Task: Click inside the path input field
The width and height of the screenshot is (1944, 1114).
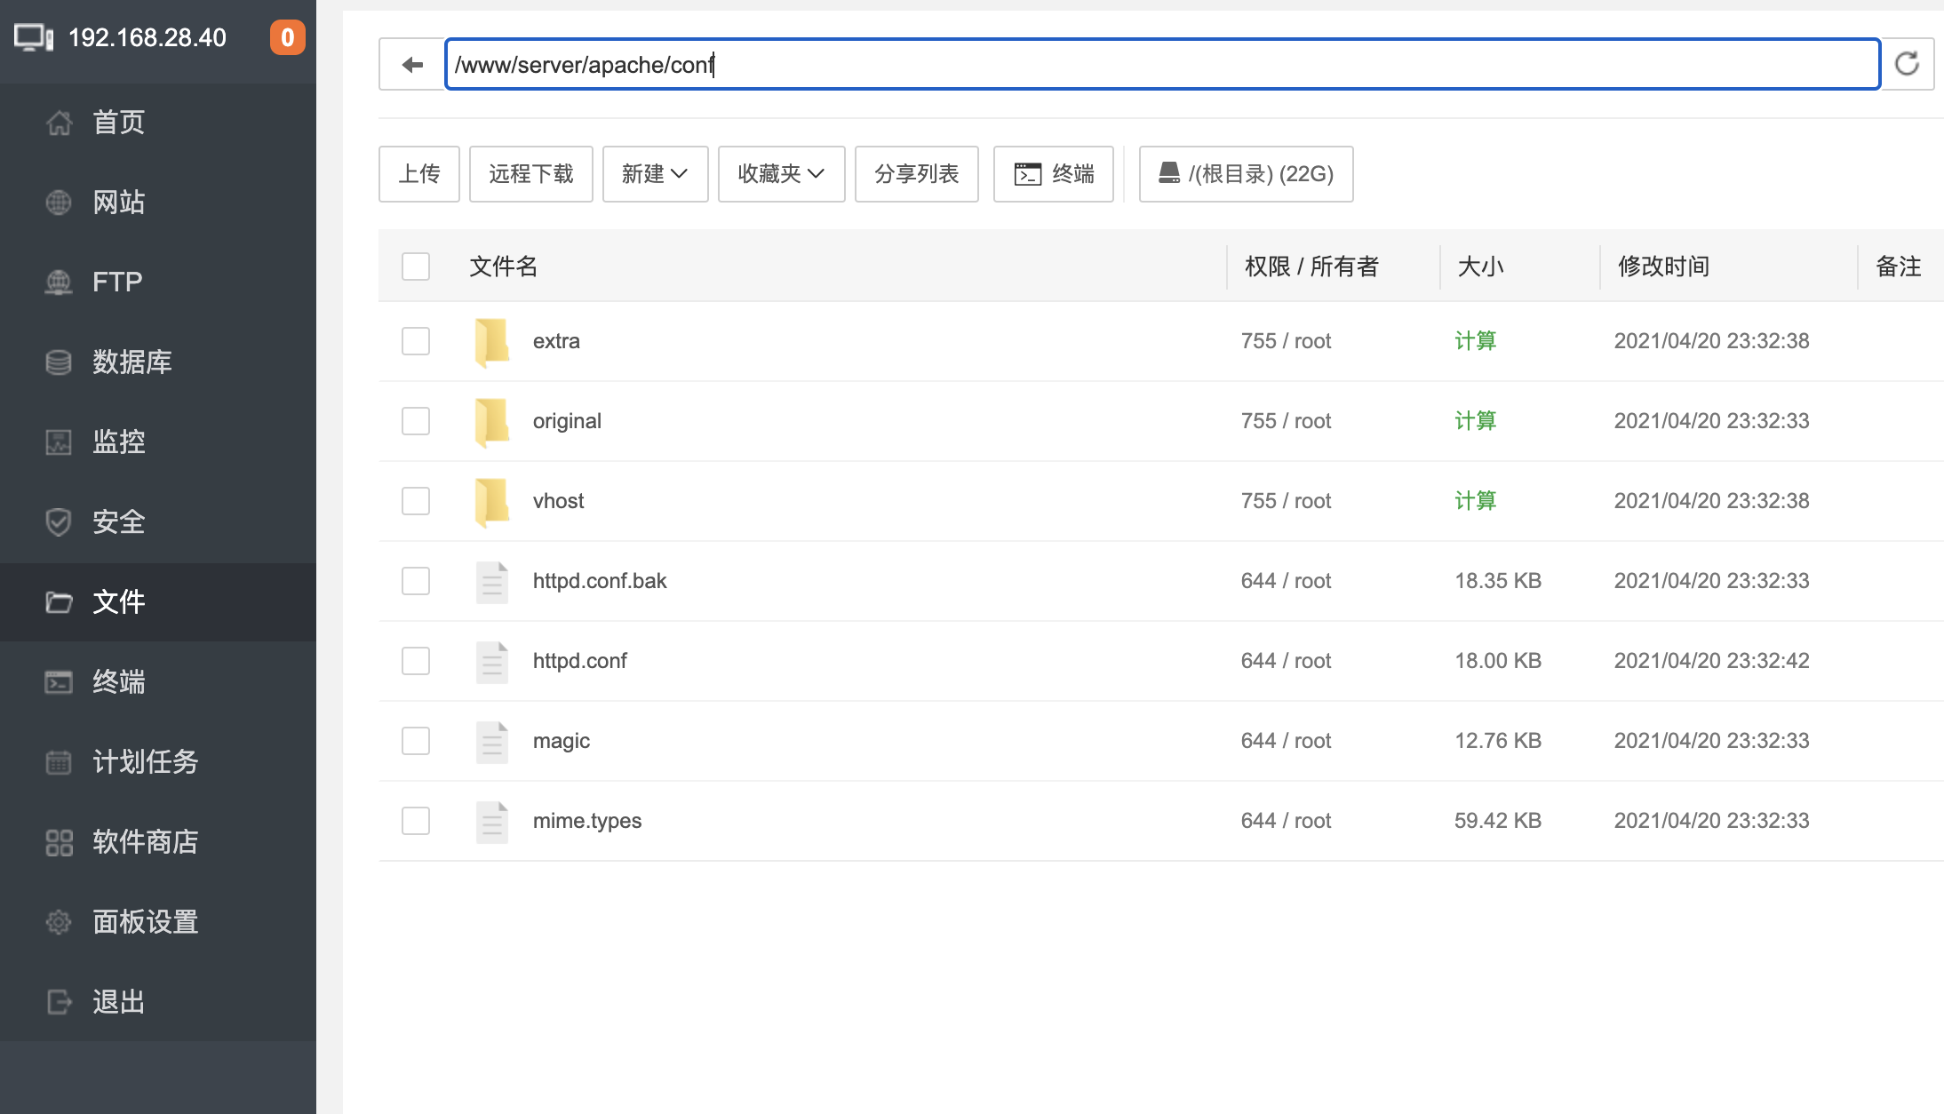Action: (x=1155, y=63)
